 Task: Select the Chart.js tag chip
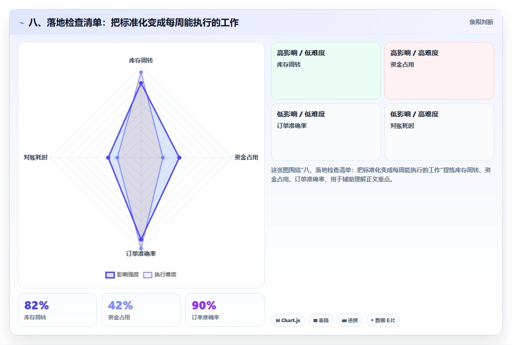click(288, 320)
